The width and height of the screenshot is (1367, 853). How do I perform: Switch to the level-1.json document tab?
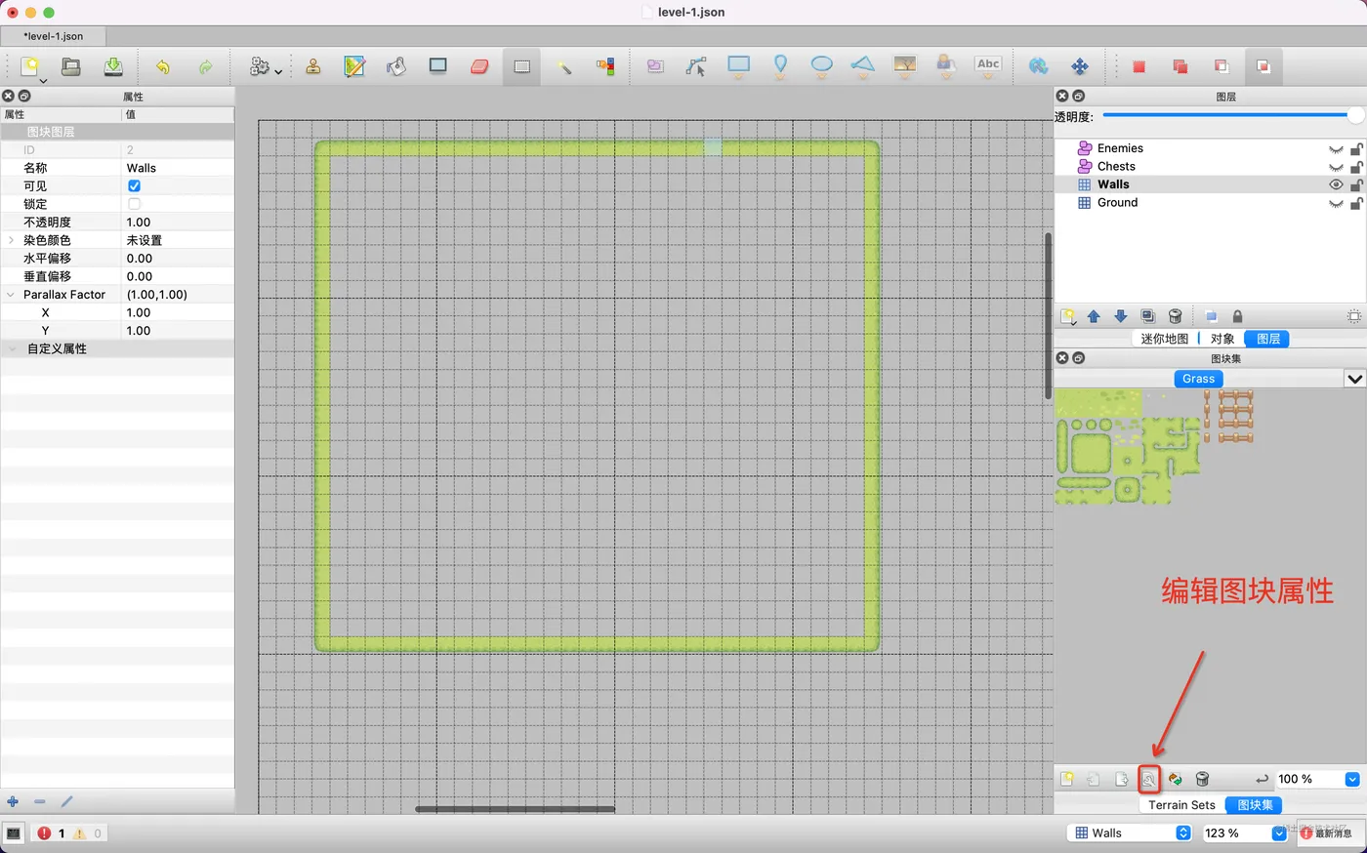54,36
